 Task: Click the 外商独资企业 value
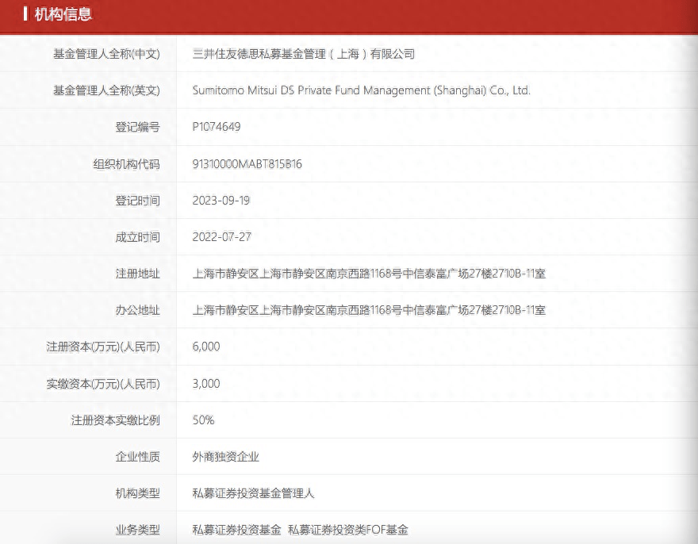pos(226,457)
